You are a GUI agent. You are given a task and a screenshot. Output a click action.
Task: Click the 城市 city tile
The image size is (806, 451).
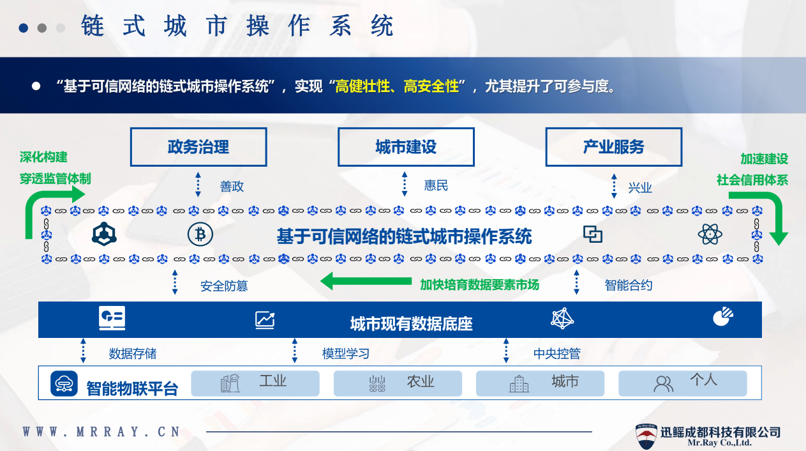(540, 383)
